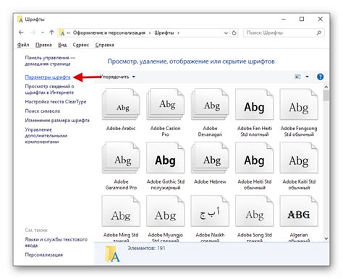The image size is (343, 279).
Task: Open the address bar history dropdown
Action: click(x=226, y=33)
